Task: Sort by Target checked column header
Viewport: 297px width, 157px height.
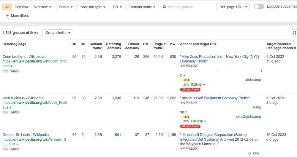Action: click(x=279, y=44)
